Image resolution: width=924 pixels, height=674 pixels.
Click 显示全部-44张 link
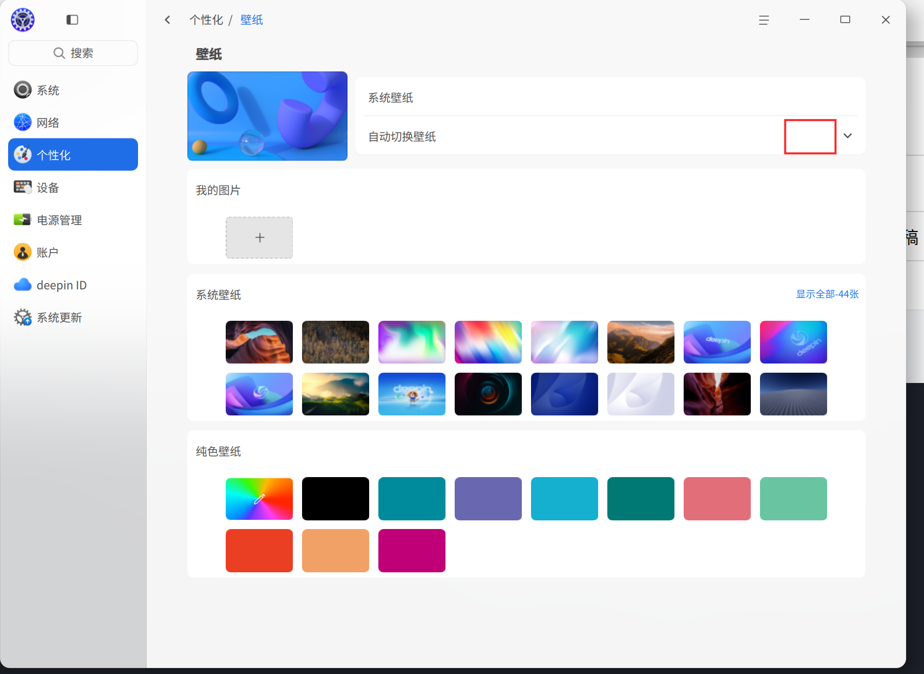(827, 294)
